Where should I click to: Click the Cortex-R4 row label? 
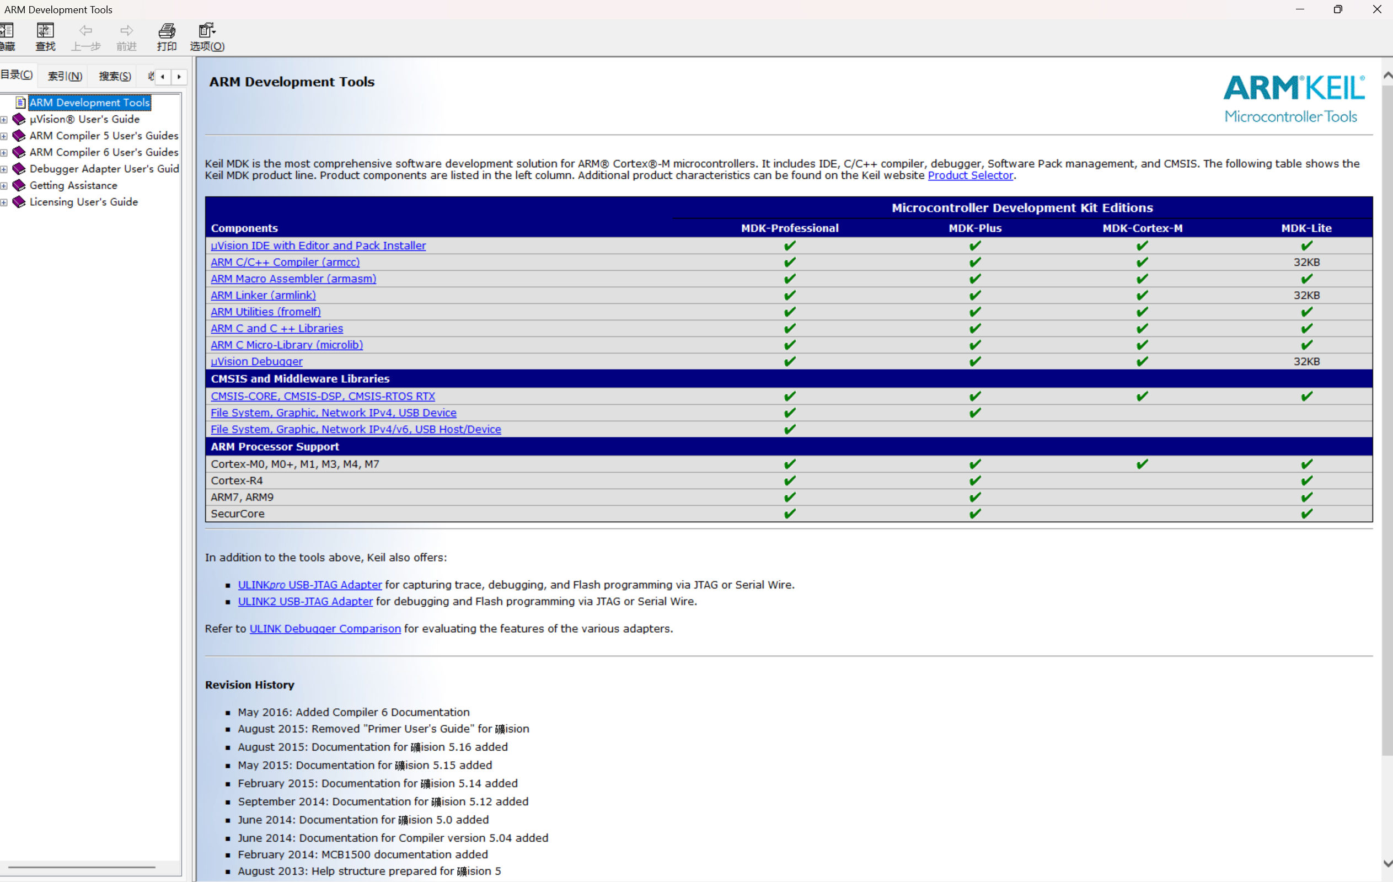coord(237,481)
